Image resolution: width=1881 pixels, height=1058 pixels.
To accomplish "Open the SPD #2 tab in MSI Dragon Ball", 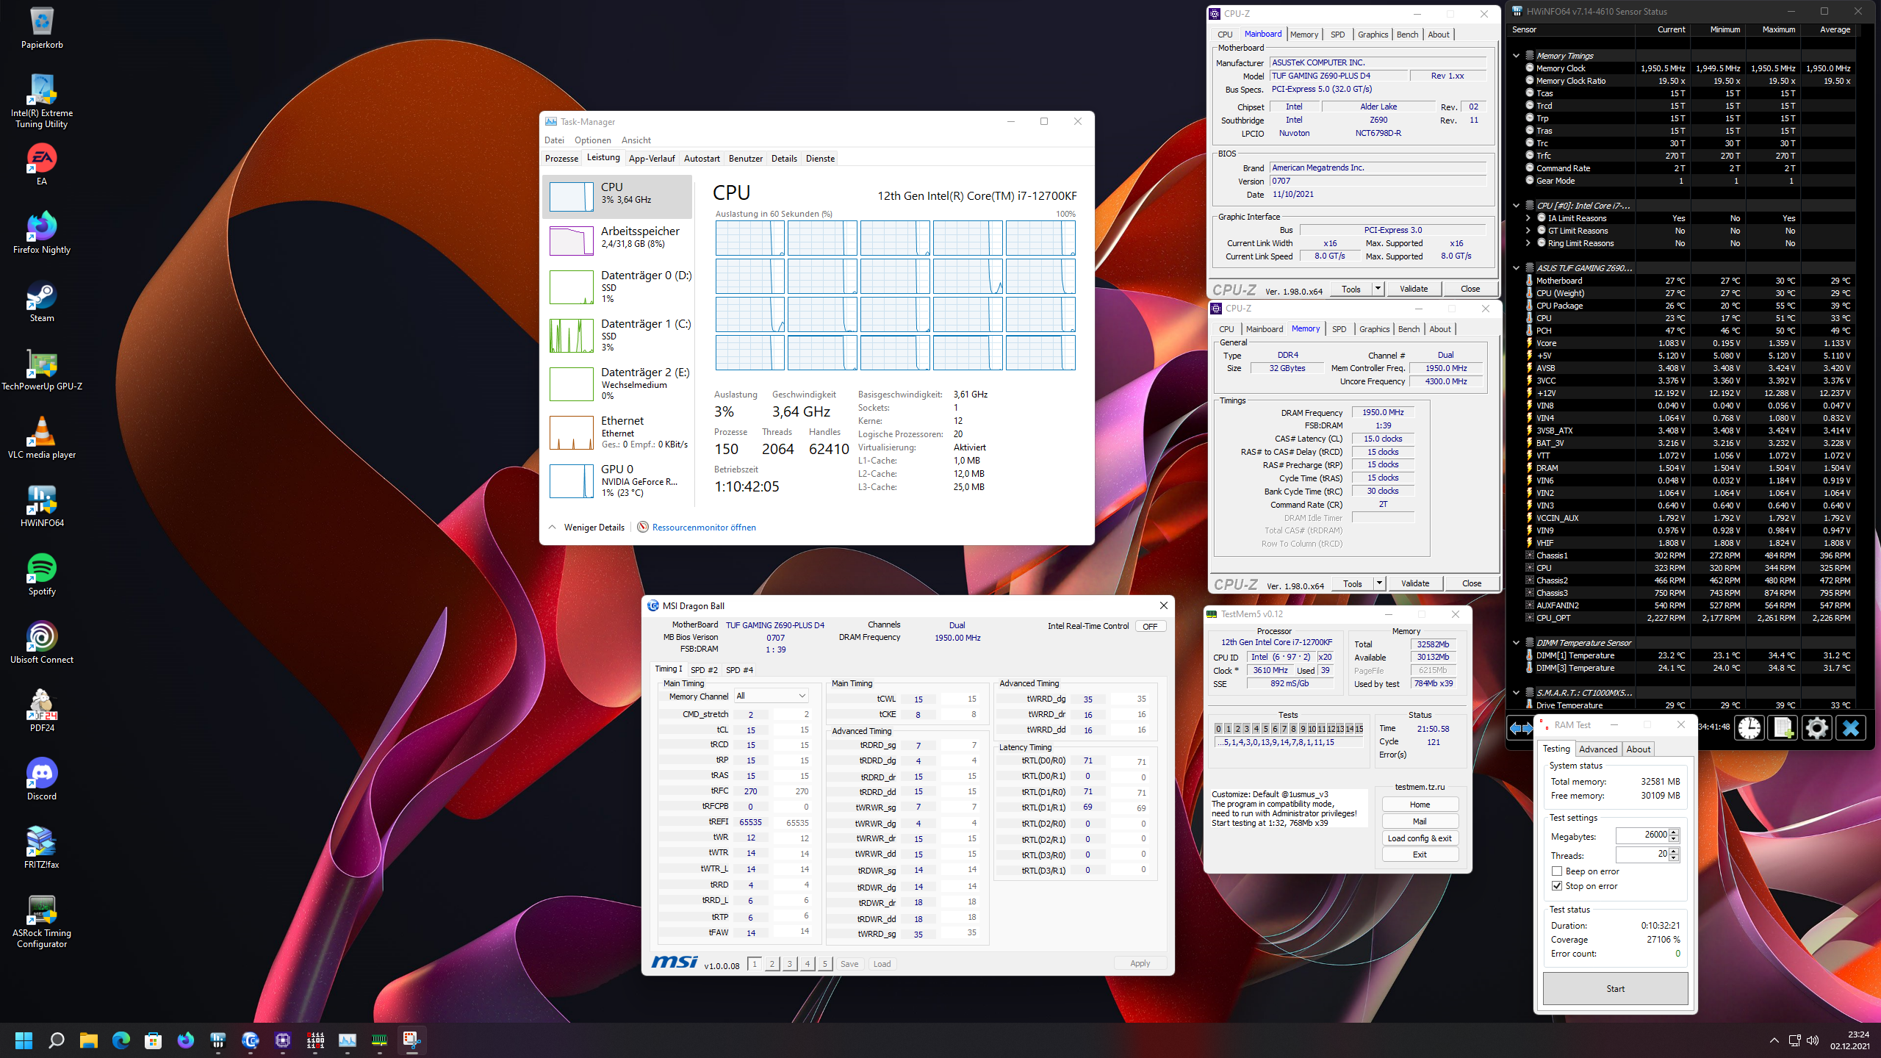I will click(704, 670).
